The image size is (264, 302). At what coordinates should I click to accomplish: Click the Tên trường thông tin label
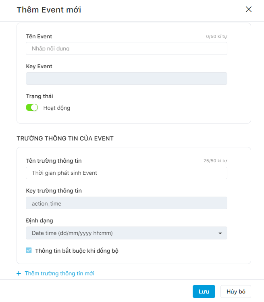(54, 161)
